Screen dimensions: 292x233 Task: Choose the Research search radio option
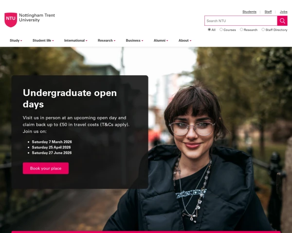coord(241,30)
